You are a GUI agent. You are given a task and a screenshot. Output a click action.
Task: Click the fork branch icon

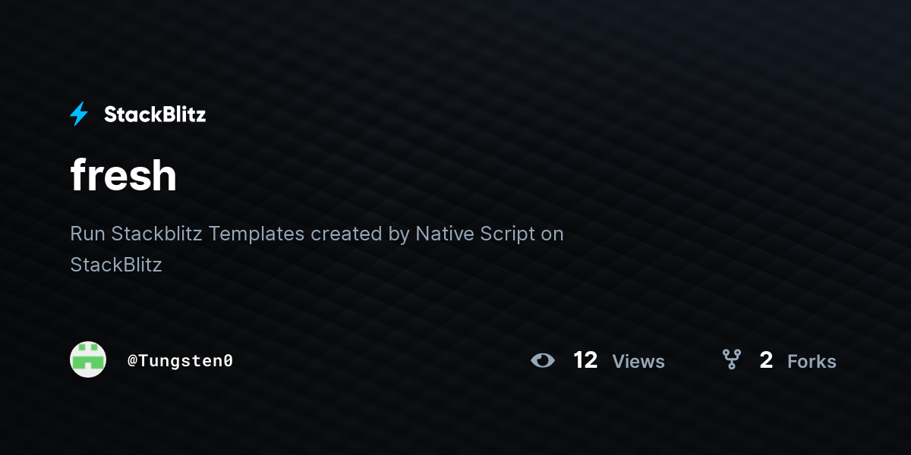pyautogui.click(x=732, y=359)
